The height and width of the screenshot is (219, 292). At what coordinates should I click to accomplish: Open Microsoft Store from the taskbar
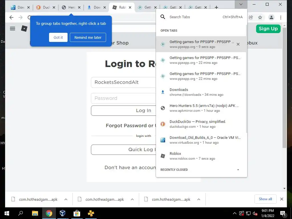[76, 213]
